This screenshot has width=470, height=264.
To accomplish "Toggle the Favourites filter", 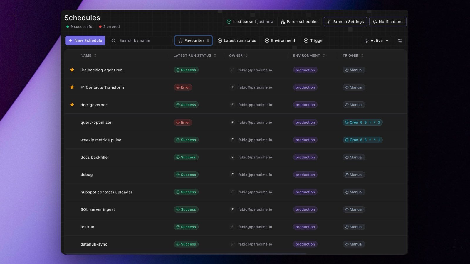I will click(194, 40).
